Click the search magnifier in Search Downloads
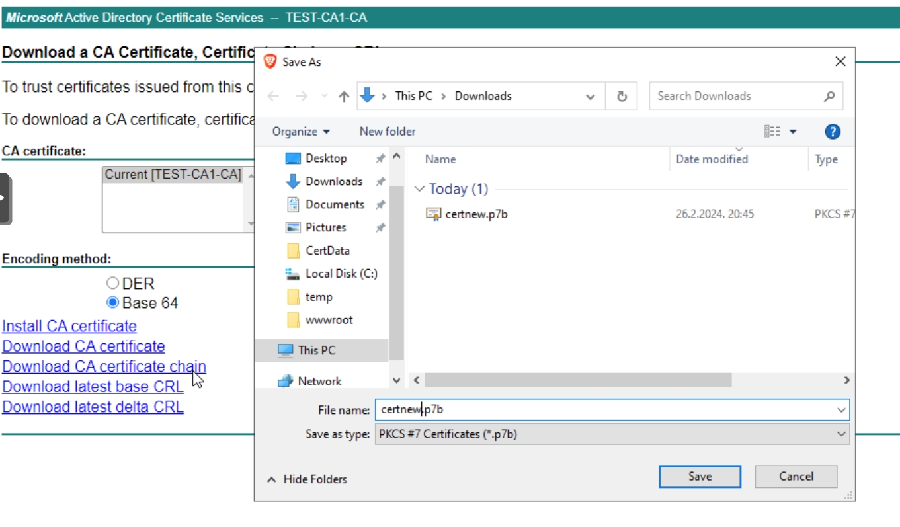The width and height of the screenshot is (900, 527). (x=829, y=96)
